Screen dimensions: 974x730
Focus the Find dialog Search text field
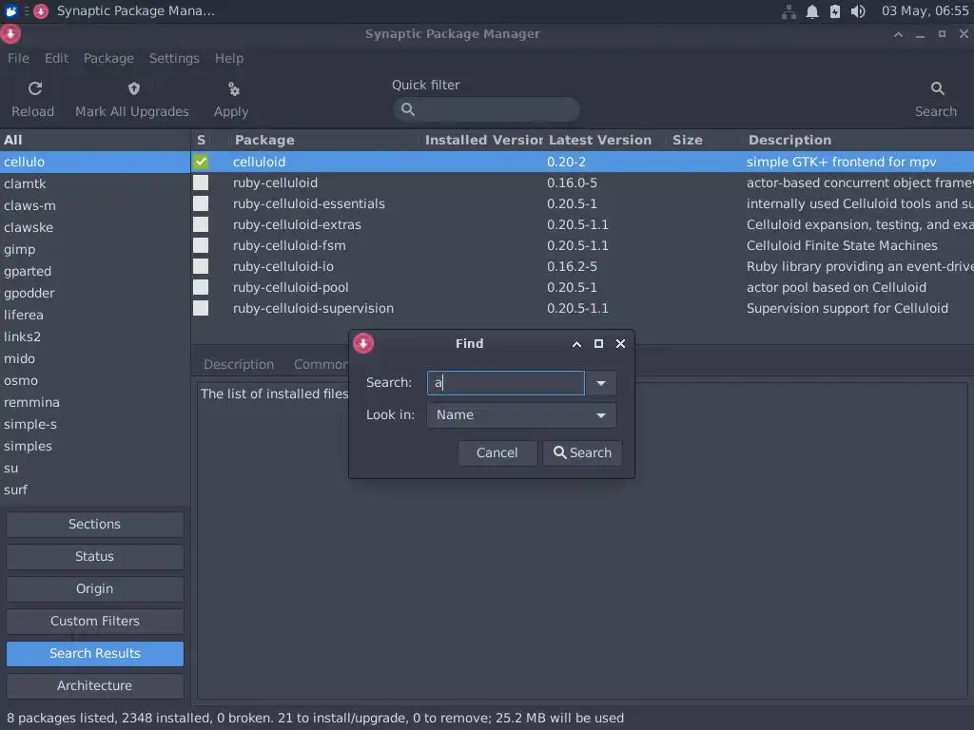(x=506, y=383)
